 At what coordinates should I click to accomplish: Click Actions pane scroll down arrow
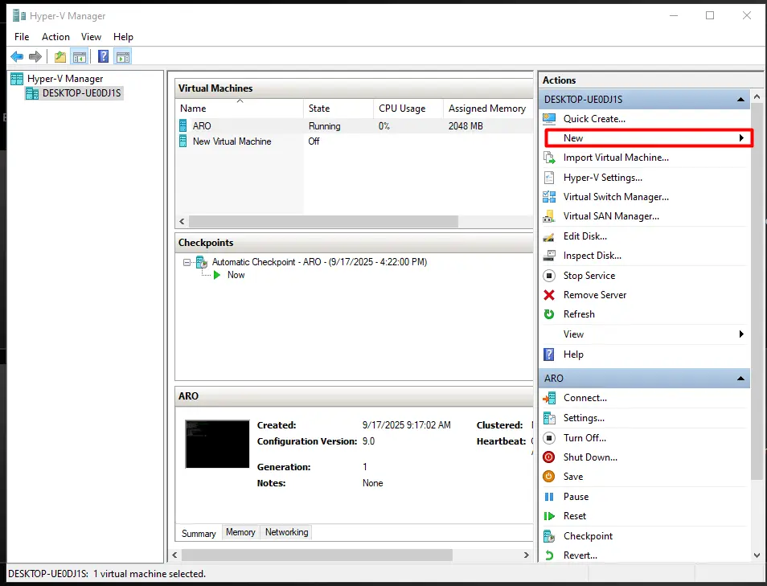tap(757, 555)
